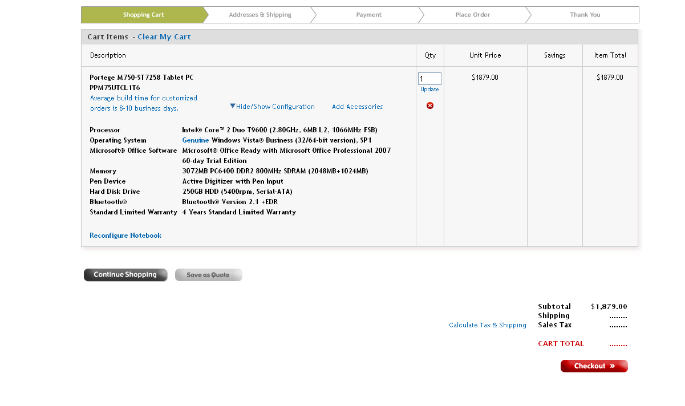Select Reconfigure Notebook
This screenshot has width=685, height=406.
point(125,236)
